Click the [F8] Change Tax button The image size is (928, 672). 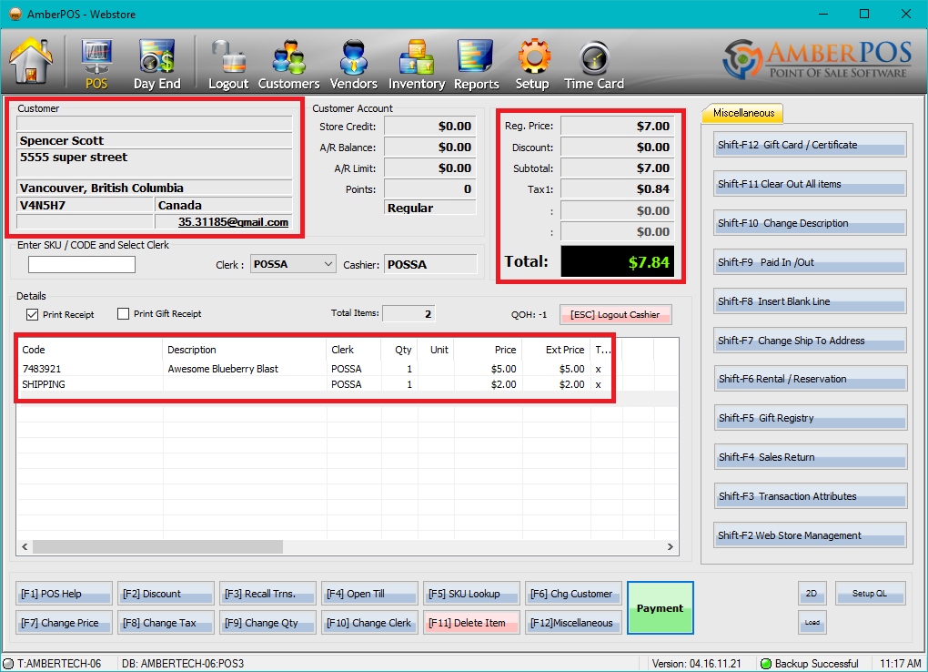click(166, 622)
